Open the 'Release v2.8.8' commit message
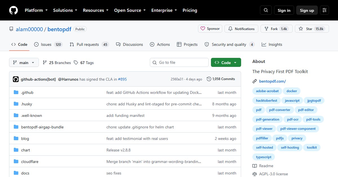Viewport: 338px width, 177px height. tap(118, 150)
